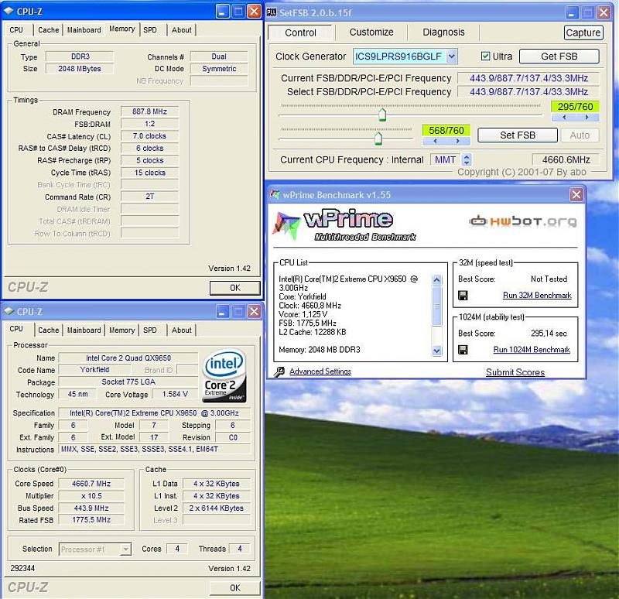Screen dimensions: 619x599
Task: Click save icon next to Run 1024M Benchmark
Action: [463, 350]
